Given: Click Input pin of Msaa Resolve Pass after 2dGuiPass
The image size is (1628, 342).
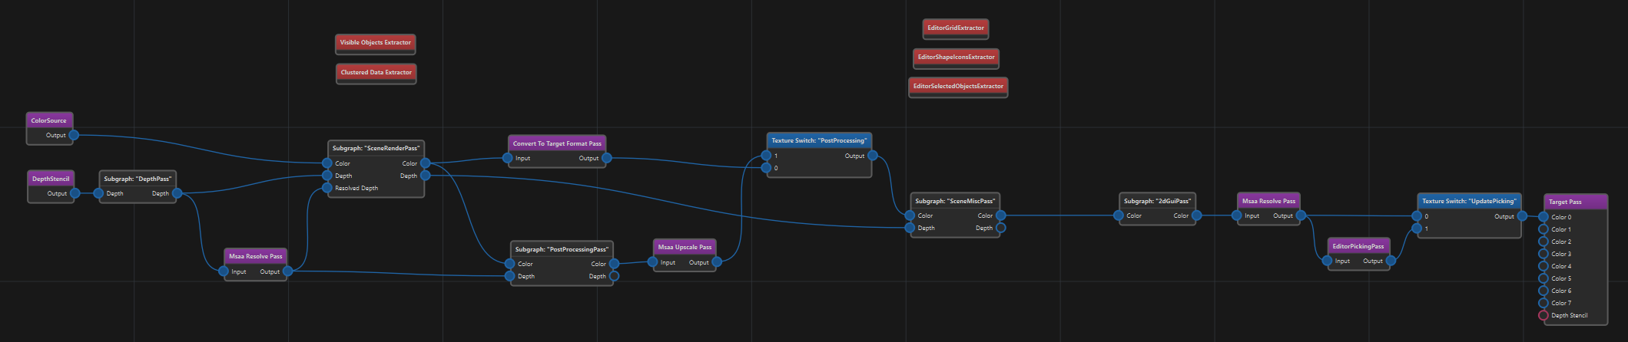Looking at the screenshot, I should pos(1237,215).
